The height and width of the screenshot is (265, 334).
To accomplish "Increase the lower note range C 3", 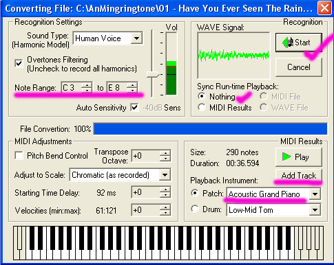I will tap(87, 85).
